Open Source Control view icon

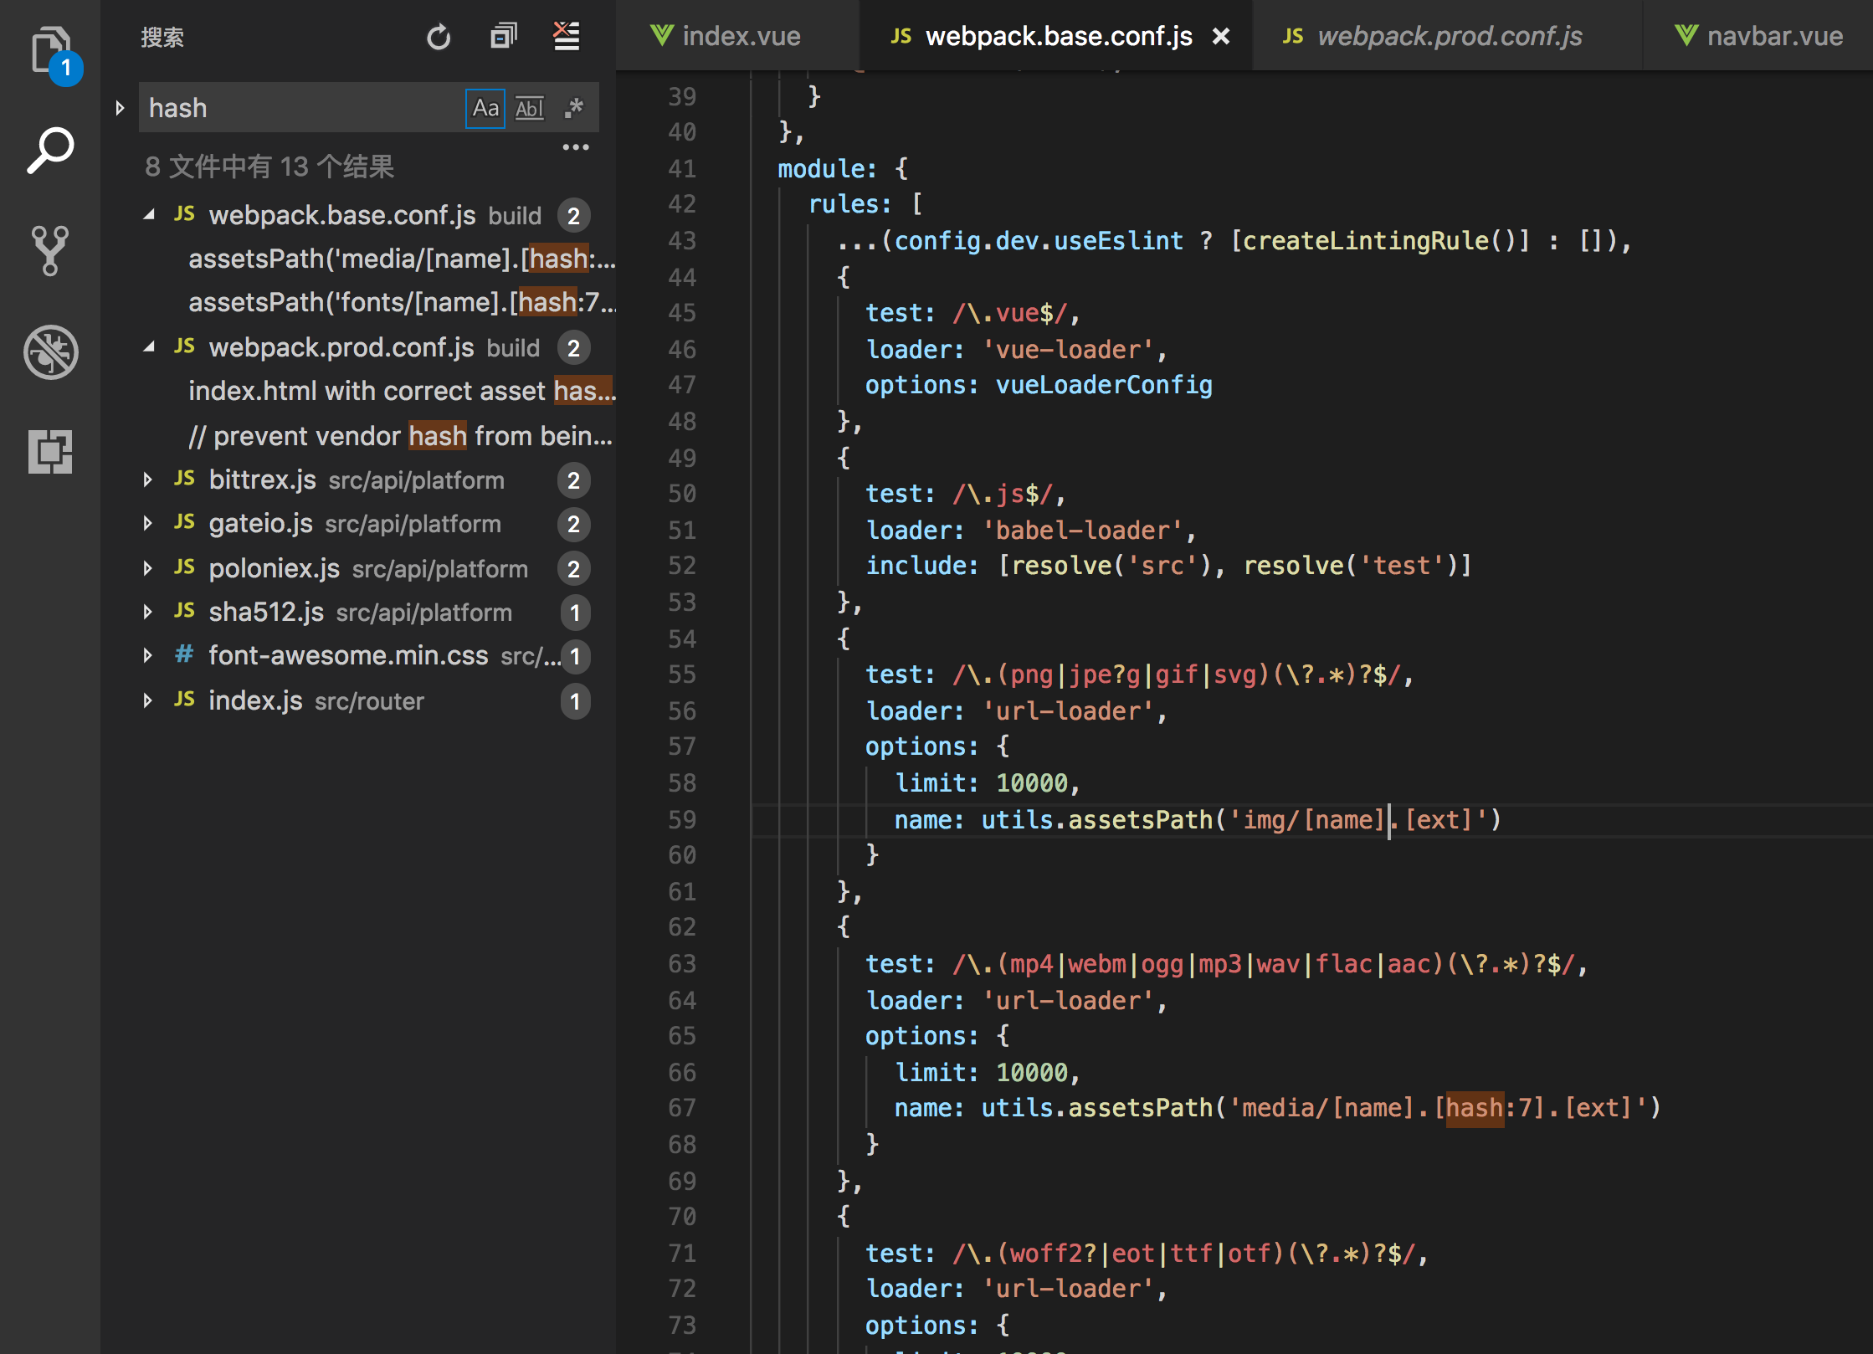pyautogui.click(x=50, y=250)
